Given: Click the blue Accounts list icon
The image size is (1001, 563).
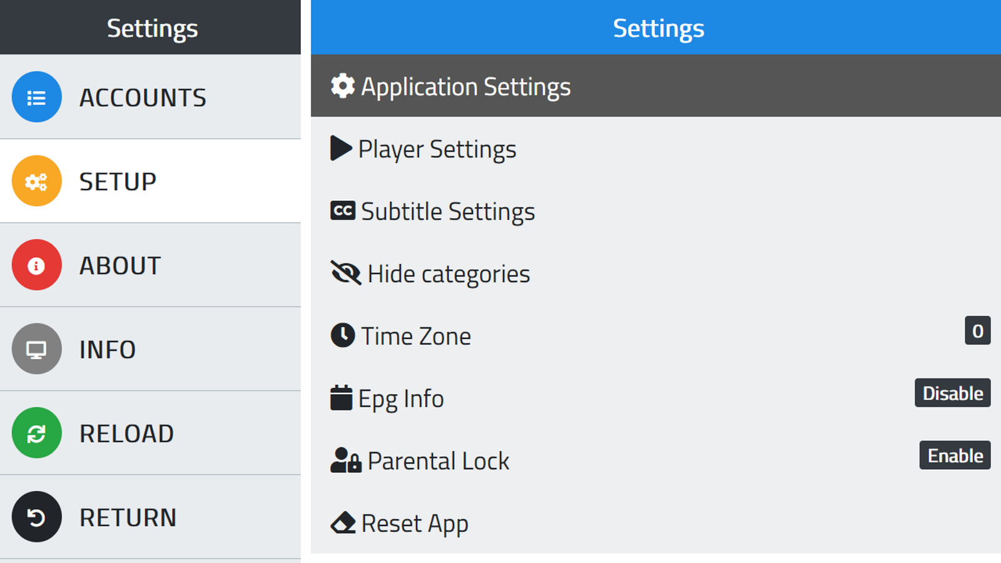Looking at the screenshot, I should (x=36, y=97).
